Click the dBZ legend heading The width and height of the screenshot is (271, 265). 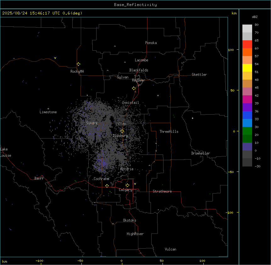click(255, 17)
